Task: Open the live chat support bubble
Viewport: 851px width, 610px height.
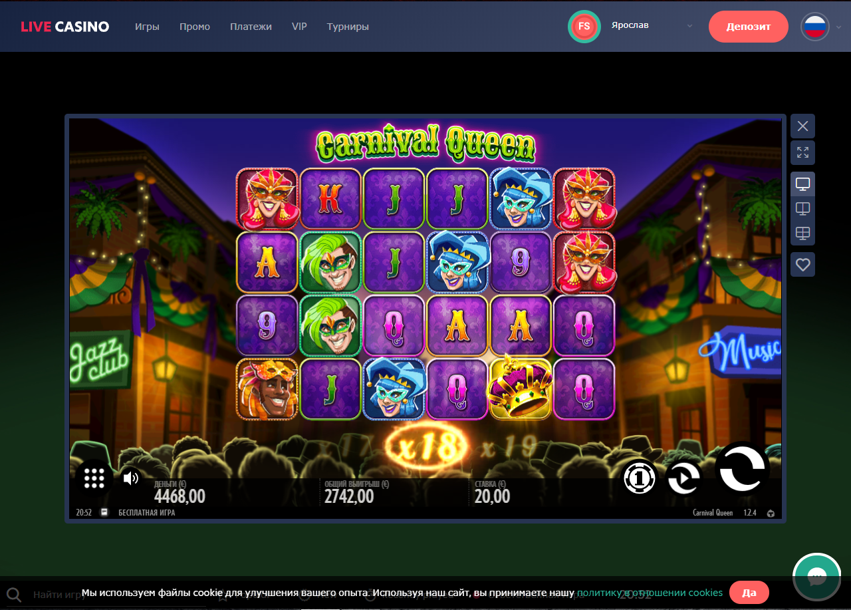Action: (817, 577)
